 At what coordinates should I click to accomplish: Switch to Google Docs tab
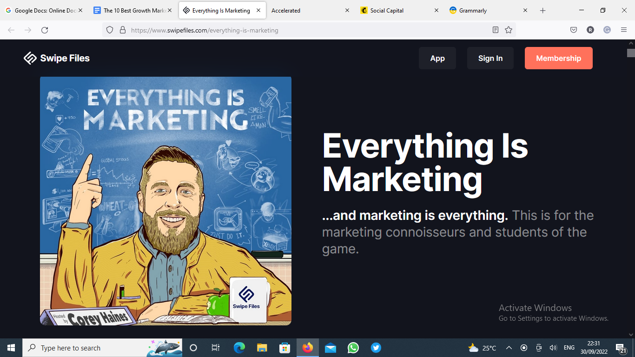(x=44, y=10)
